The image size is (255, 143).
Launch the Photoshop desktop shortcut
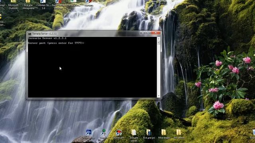coord(88,135)
